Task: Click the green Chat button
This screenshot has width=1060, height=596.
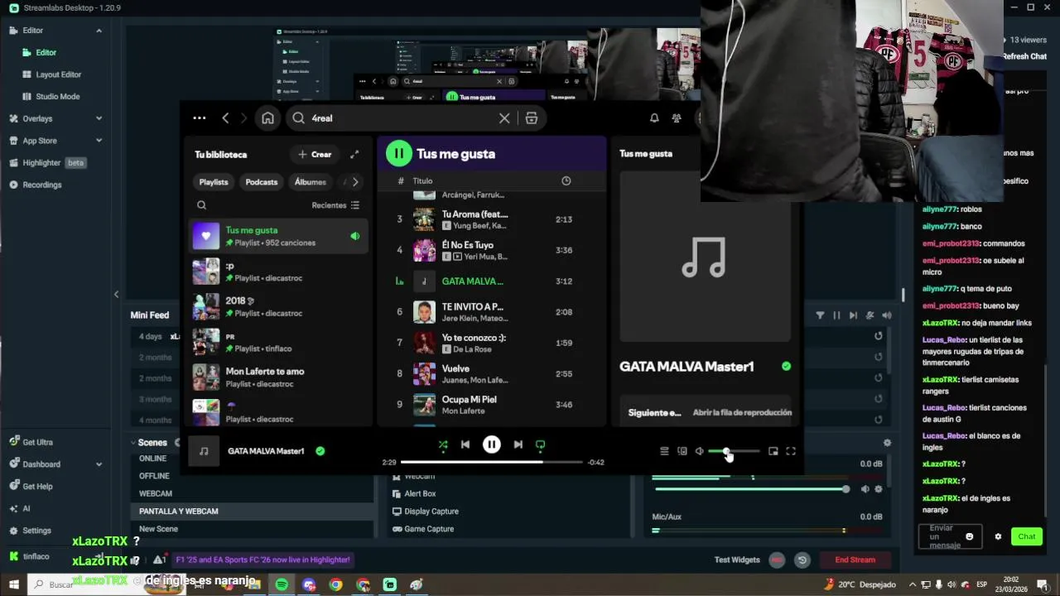Action: coord(1027,536)
